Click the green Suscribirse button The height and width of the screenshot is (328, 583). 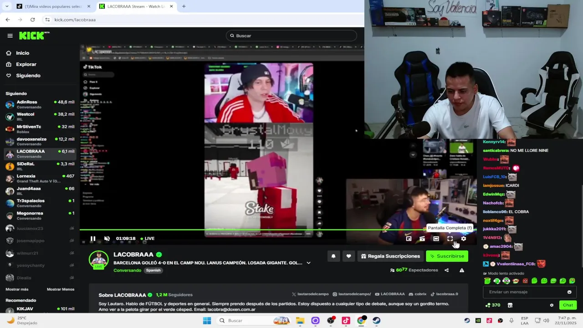click(x=447, y=256)
